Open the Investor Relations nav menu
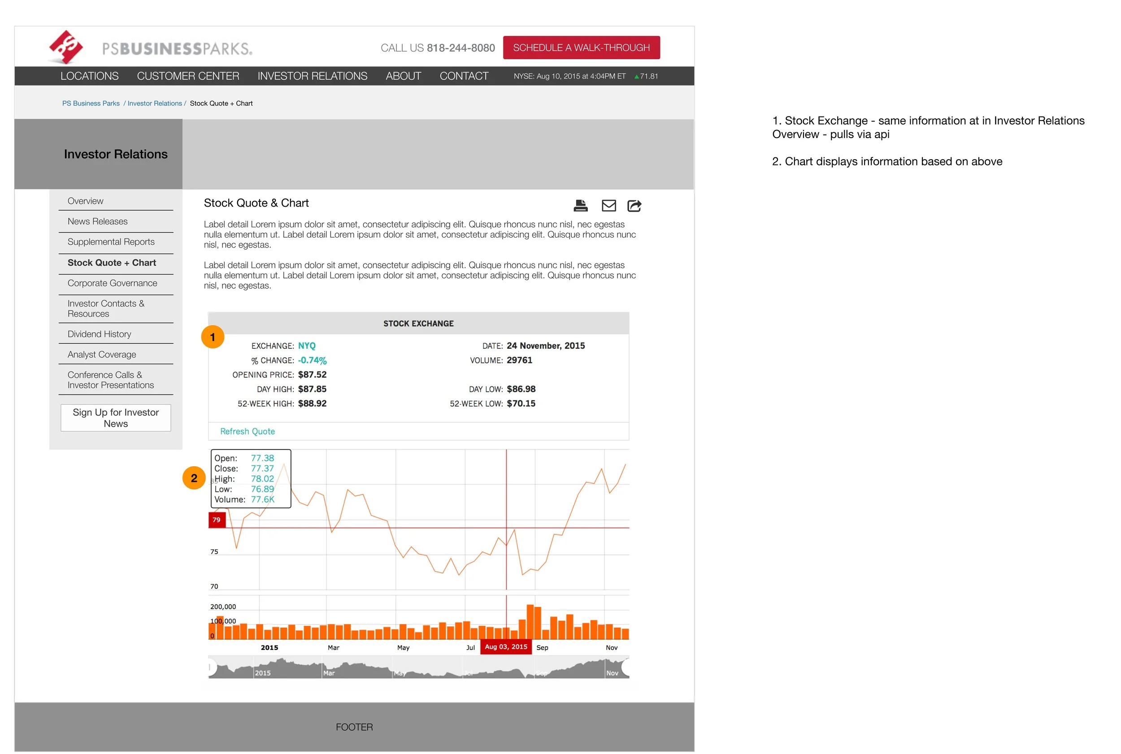 (312, 77)
